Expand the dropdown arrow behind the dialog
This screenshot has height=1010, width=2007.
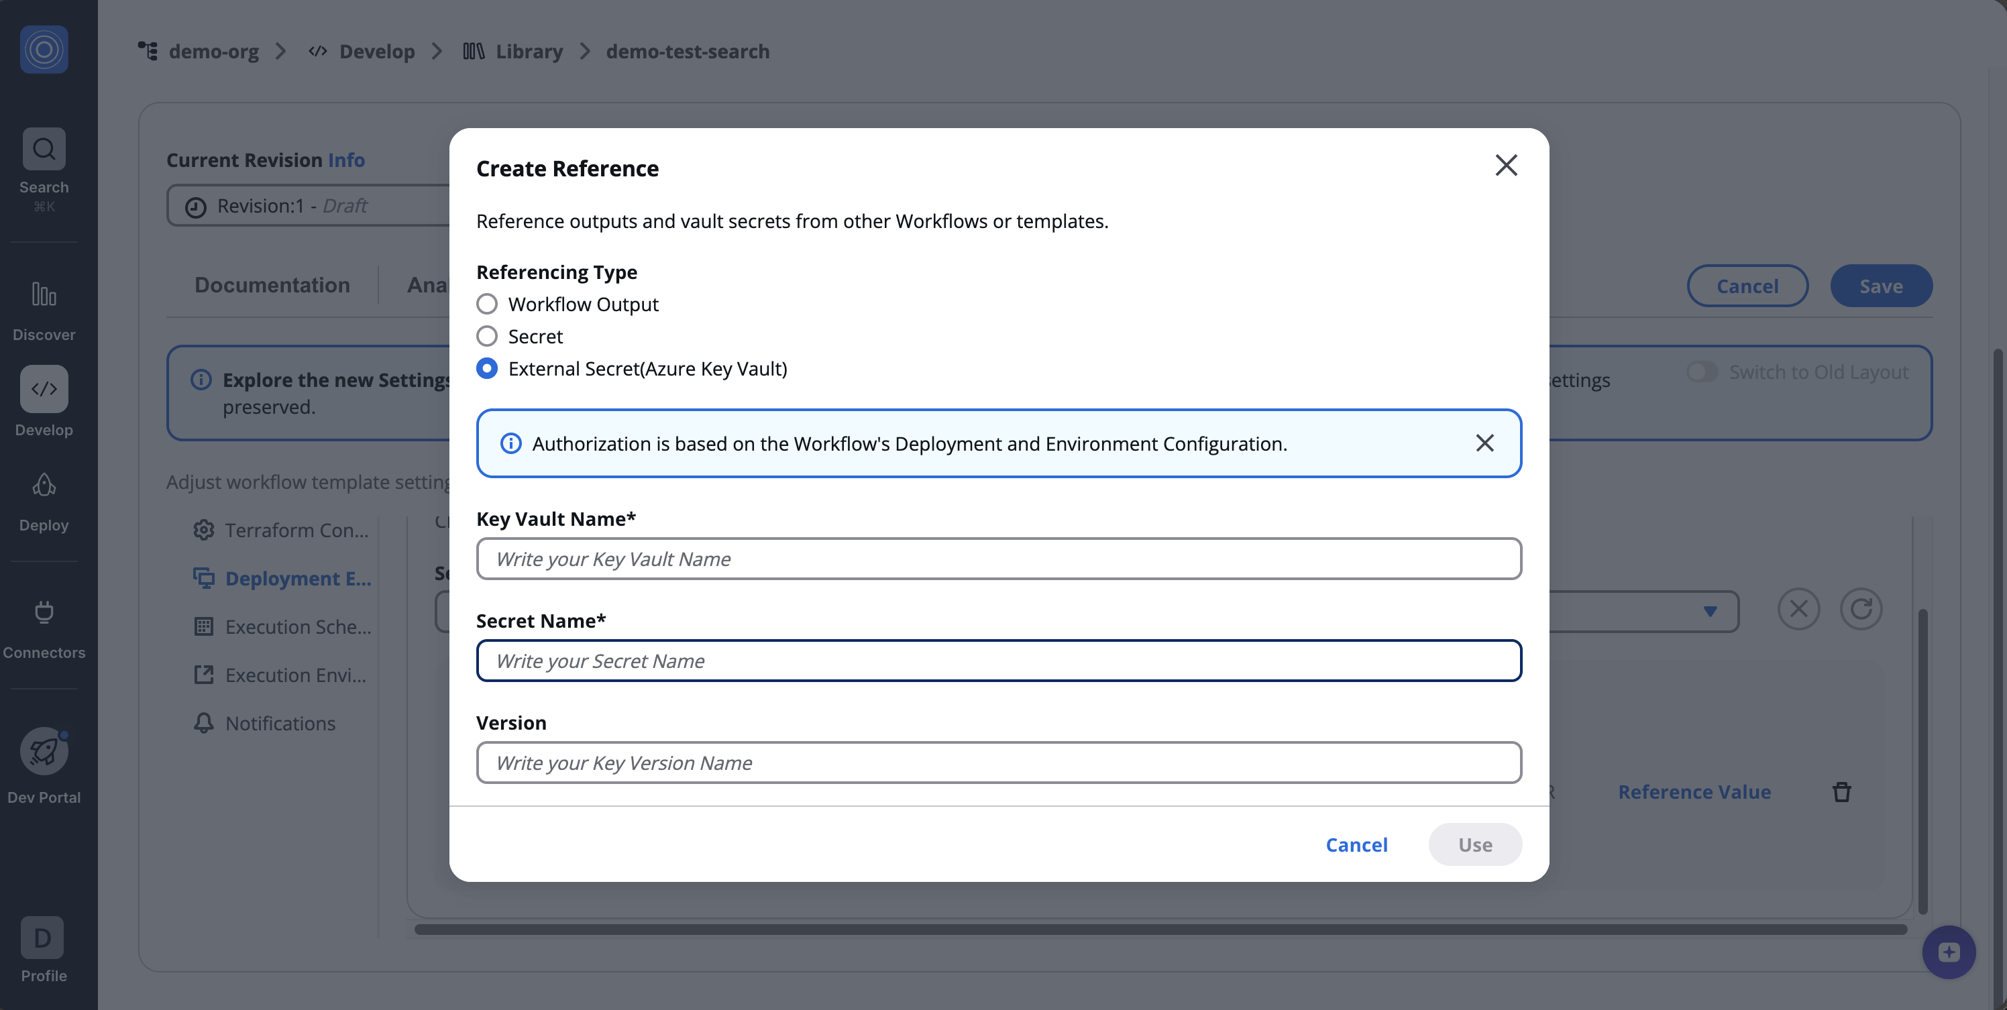[x=1709, y=611]
